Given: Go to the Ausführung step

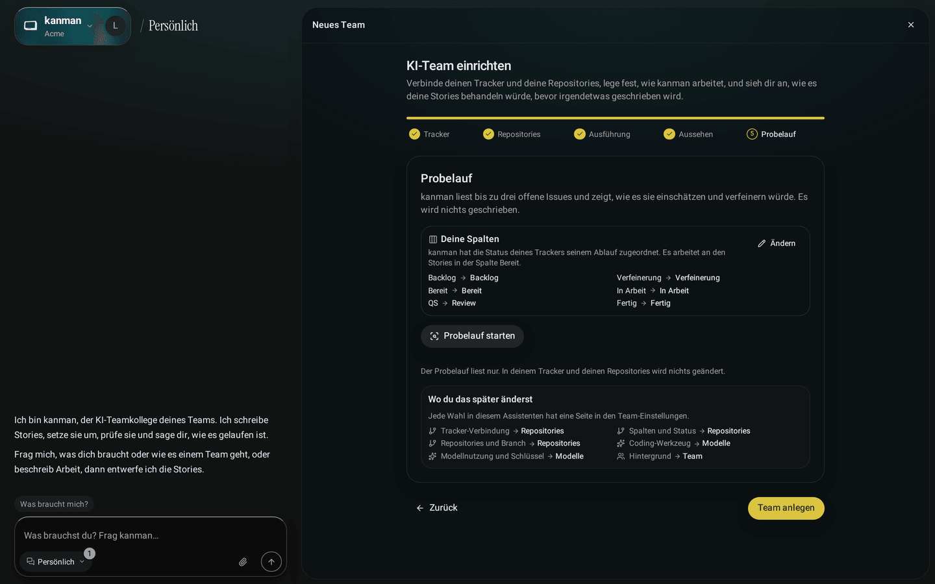Looking at the screenshot, I should (x=602, y=134).
